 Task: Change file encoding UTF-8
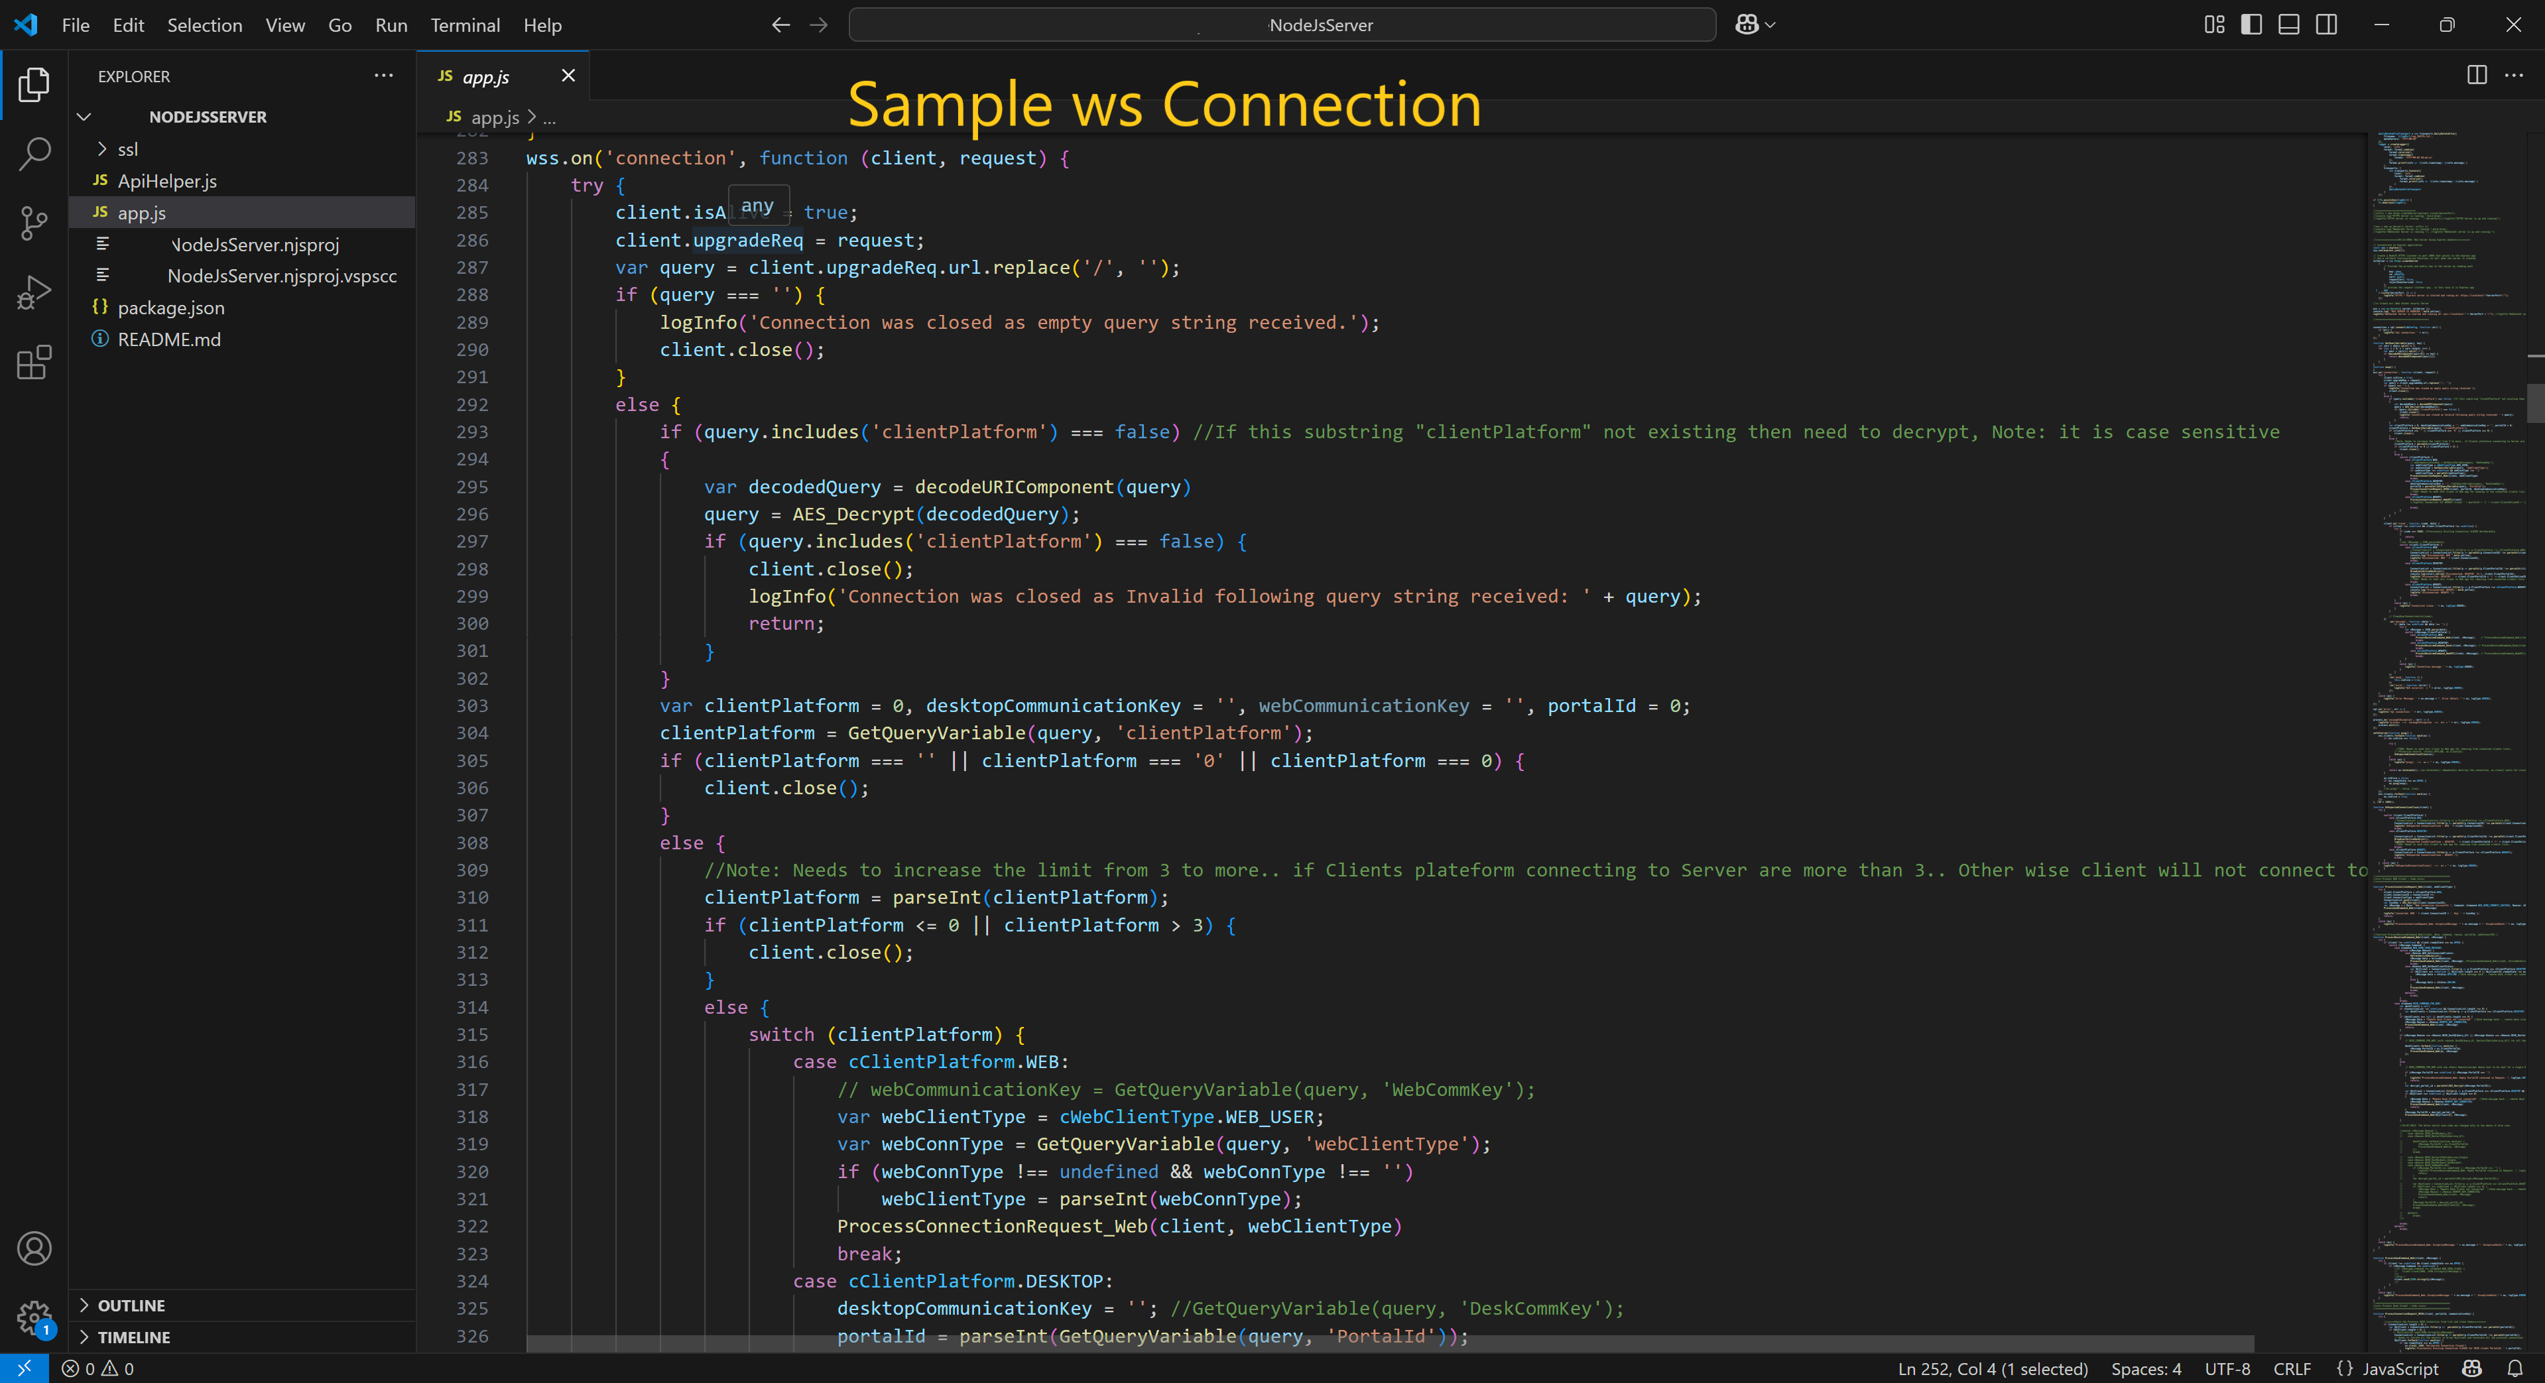pyautogui.click(x=2227, y=1368)
